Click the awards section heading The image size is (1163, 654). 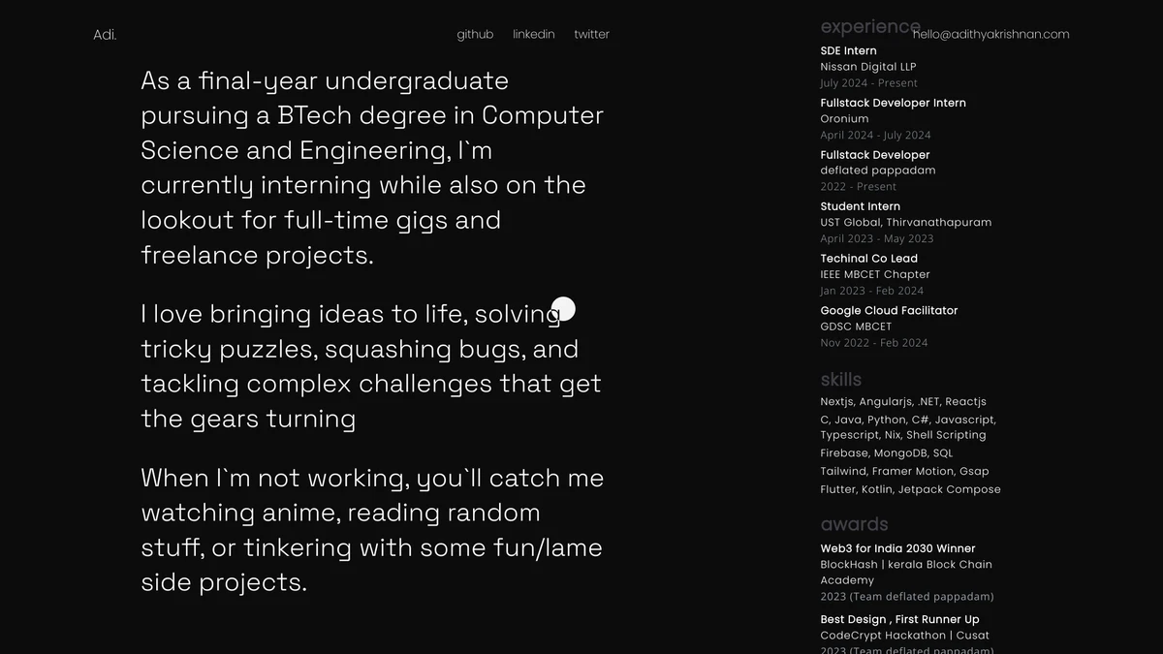tap(854, 524)
